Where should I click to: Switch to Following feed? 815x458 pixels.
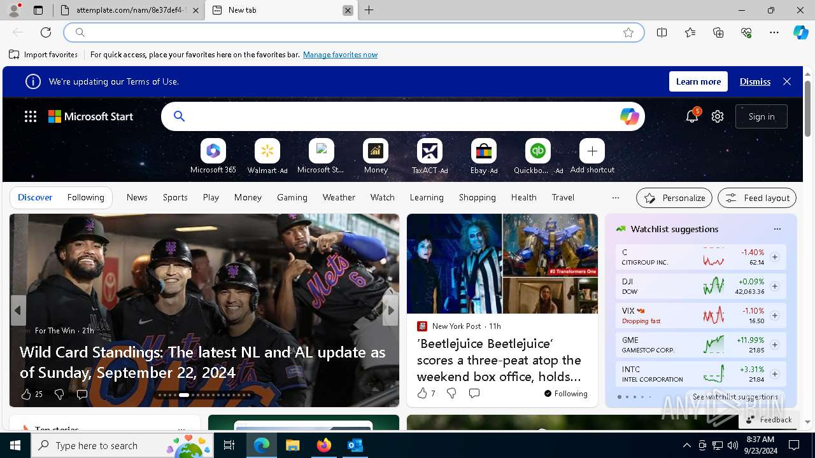(x=85, y=197)
